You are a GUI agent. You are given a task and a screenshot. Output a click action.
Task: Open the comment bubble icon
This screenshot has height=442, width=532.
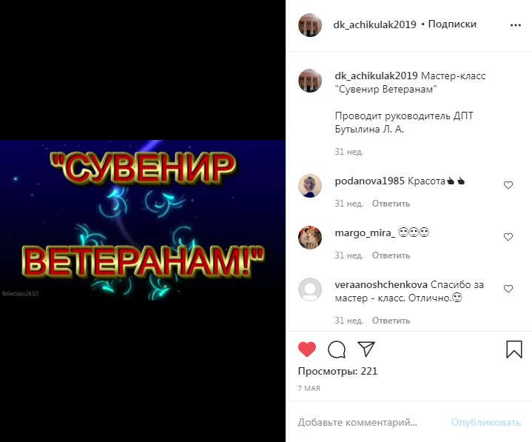coord(337,349)
